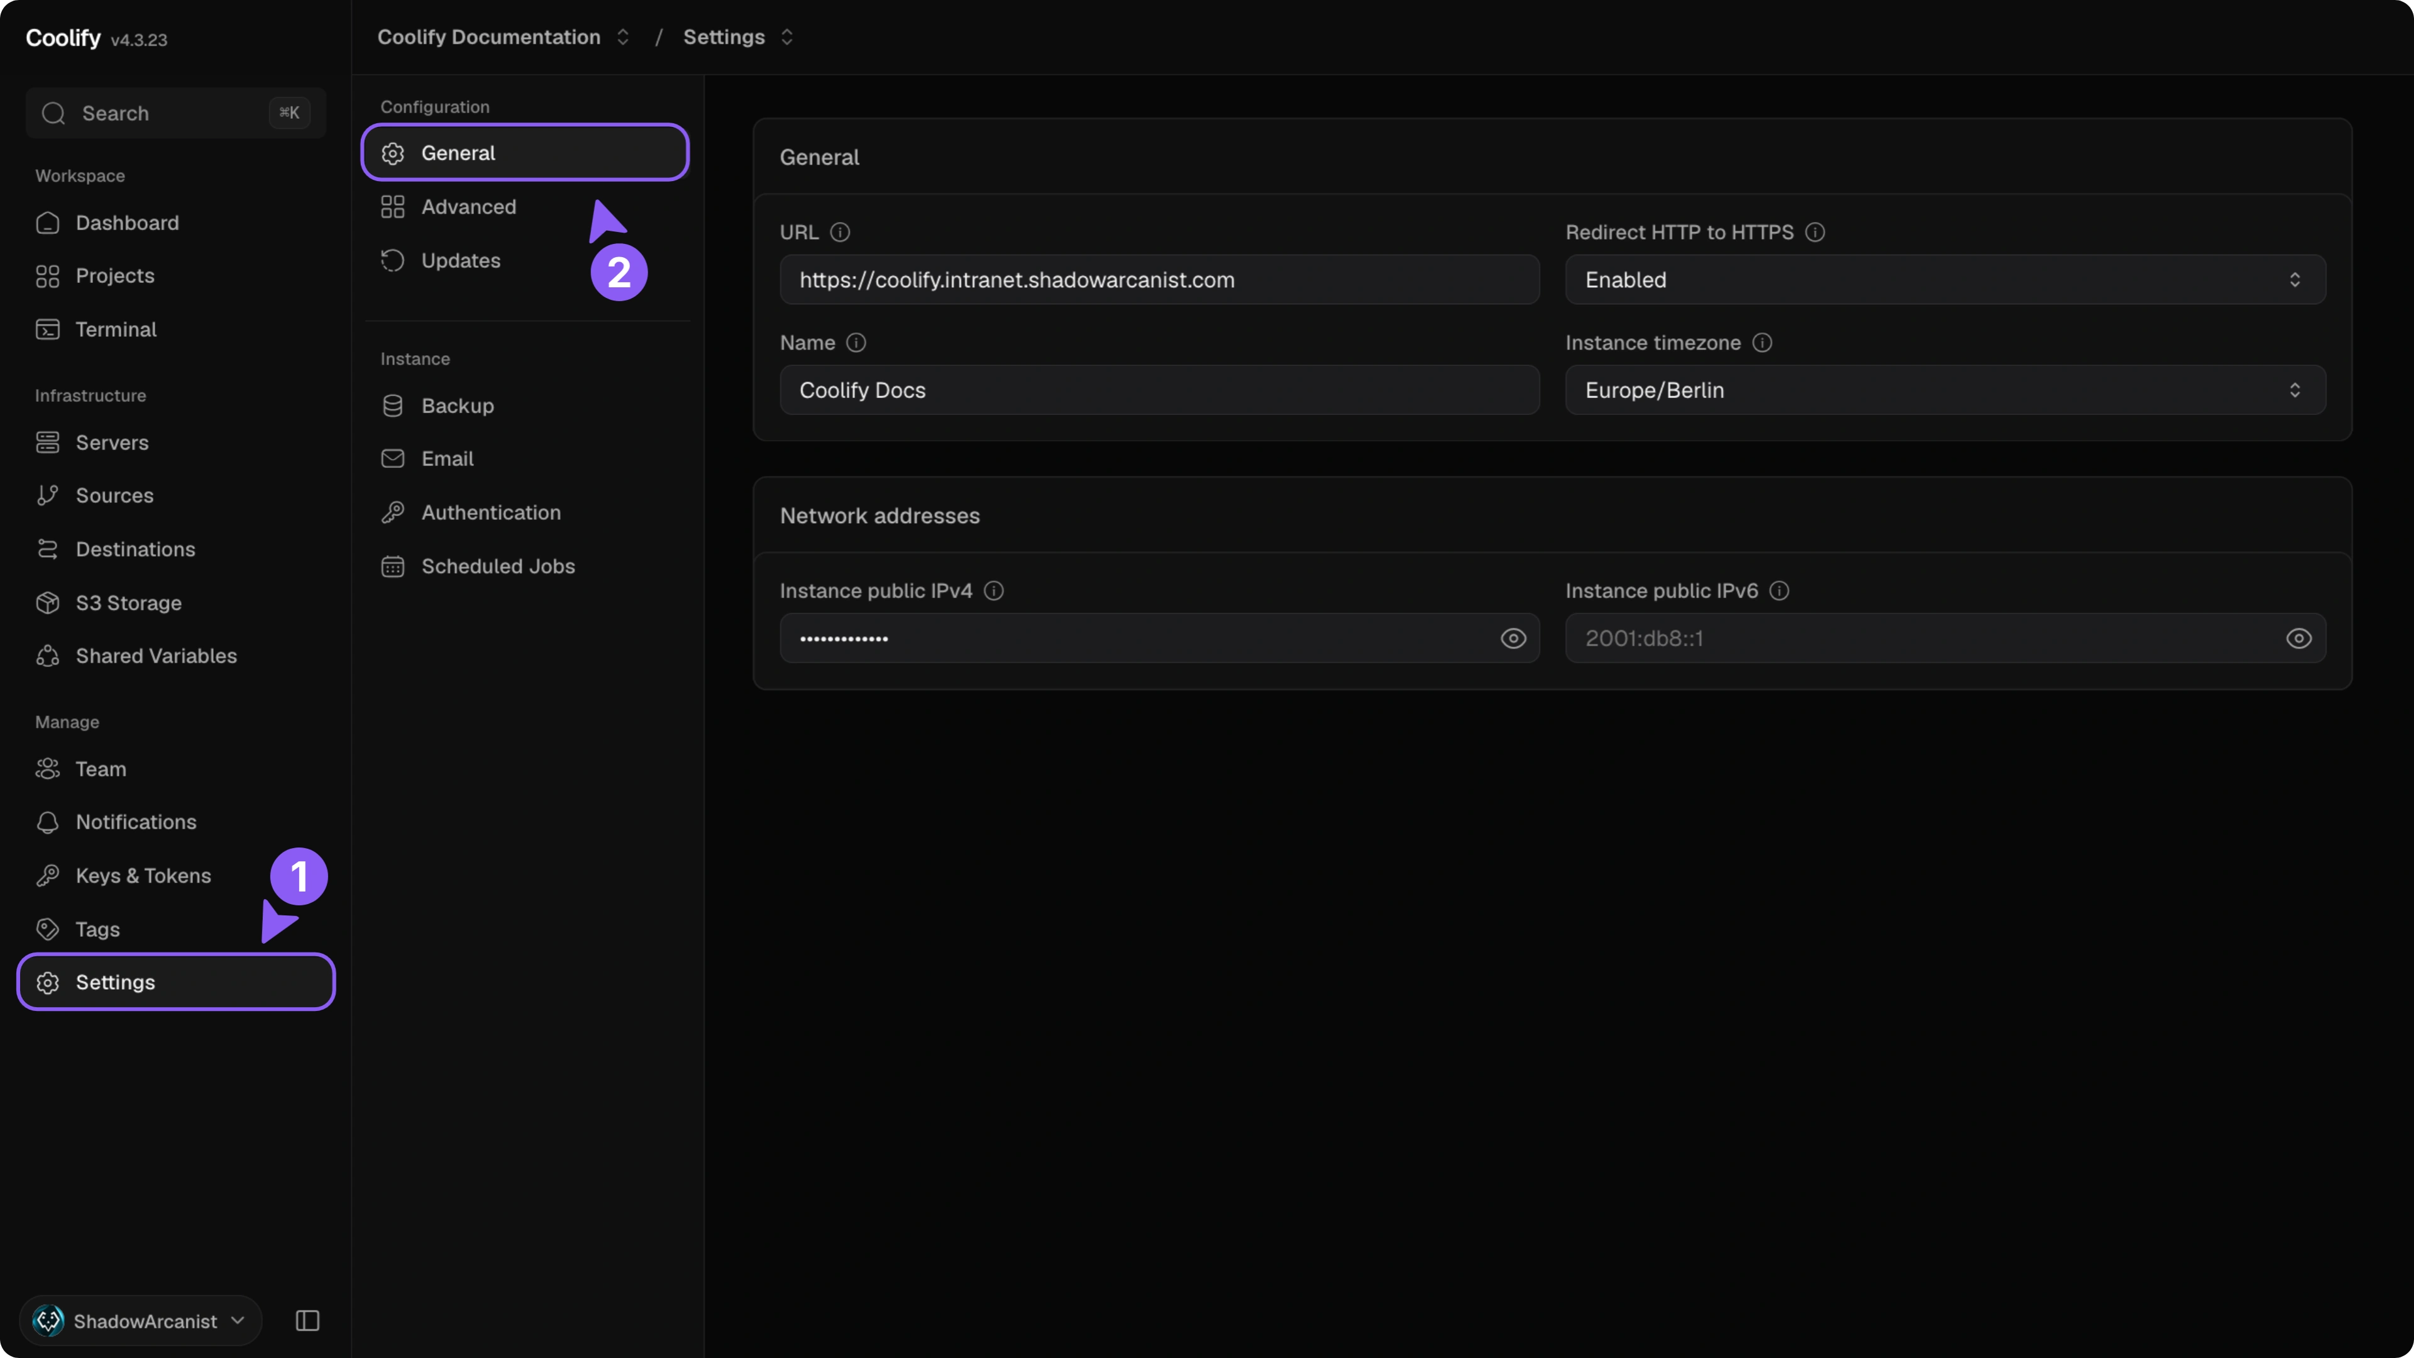The image size is (2414, 1358).
Task: Click the Email envelope icon
Action: pyautogui.click(x=393, y=458)
